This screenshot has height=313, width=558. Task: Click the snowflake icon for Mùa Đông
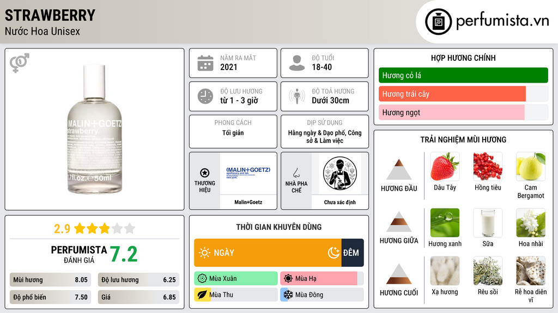(x=288, y=295)
